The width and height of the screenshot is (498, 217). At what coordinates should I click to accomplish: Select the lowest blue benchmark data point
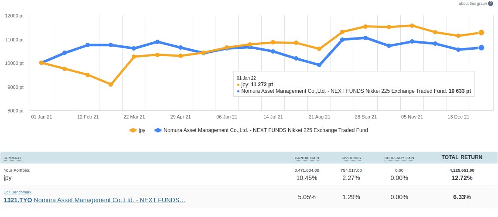point(319,65)
